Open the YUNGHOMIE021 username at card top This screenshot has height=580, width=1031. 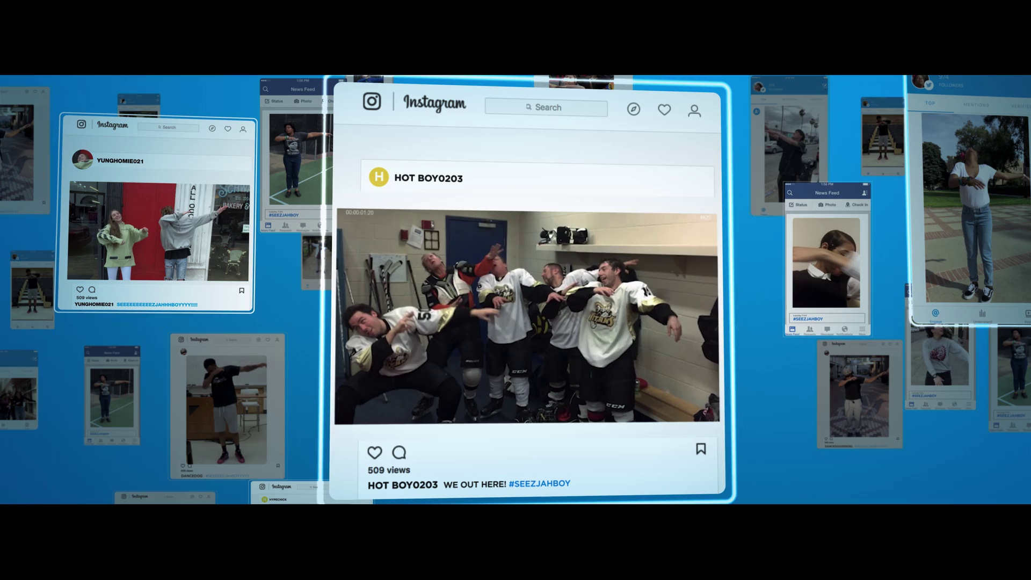point(120,161)
